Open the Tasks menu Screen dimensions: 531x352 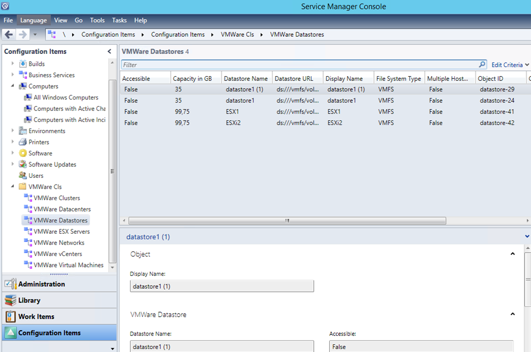119,20
